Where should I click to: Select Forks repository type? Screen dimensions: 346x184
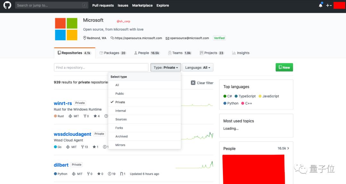144,128
